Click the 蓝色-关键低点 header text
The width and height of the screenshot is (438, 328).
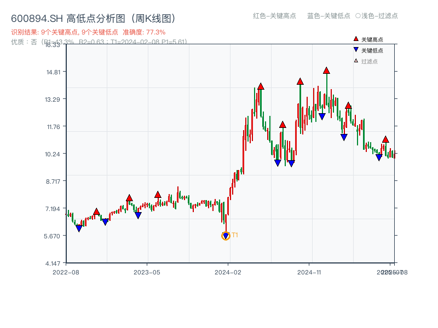click(328, 16)
